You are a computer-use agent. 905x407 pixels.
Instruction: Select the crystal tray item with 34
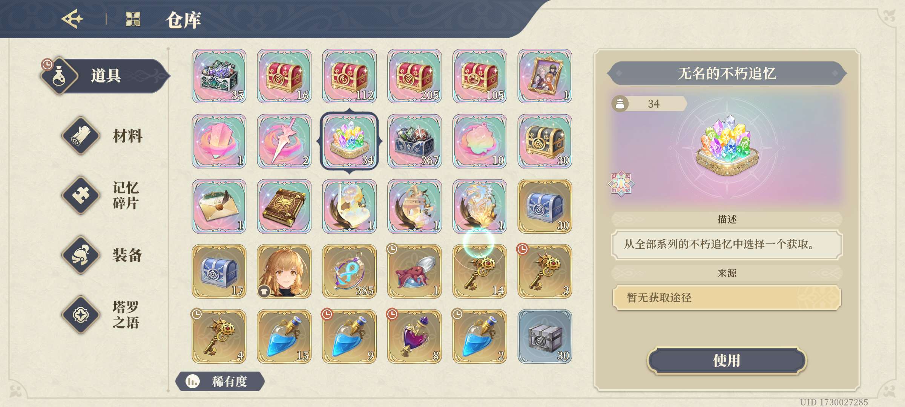pyautogui.click(x=349, y=141)
